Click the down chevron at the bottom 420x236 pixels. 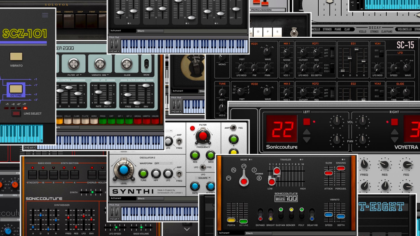[187, 229]
